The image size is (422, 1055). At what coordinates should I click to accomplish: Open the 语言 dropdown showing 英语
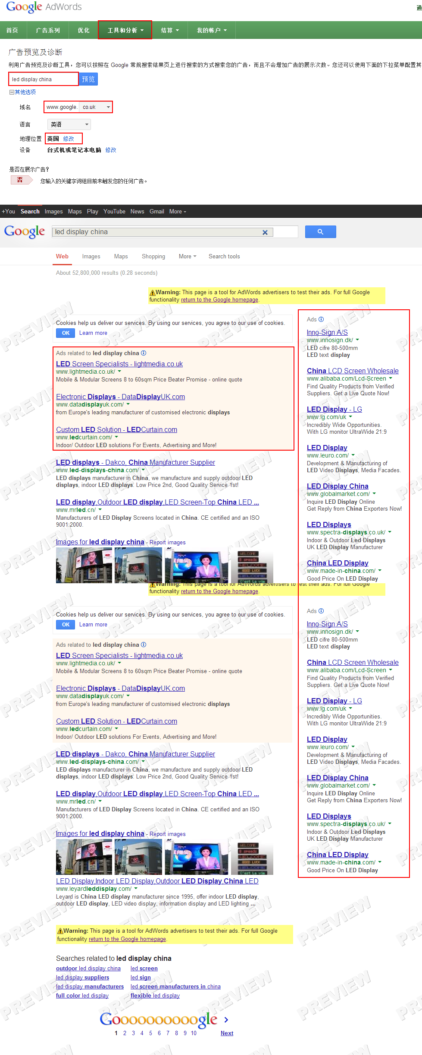coord(69,124)
